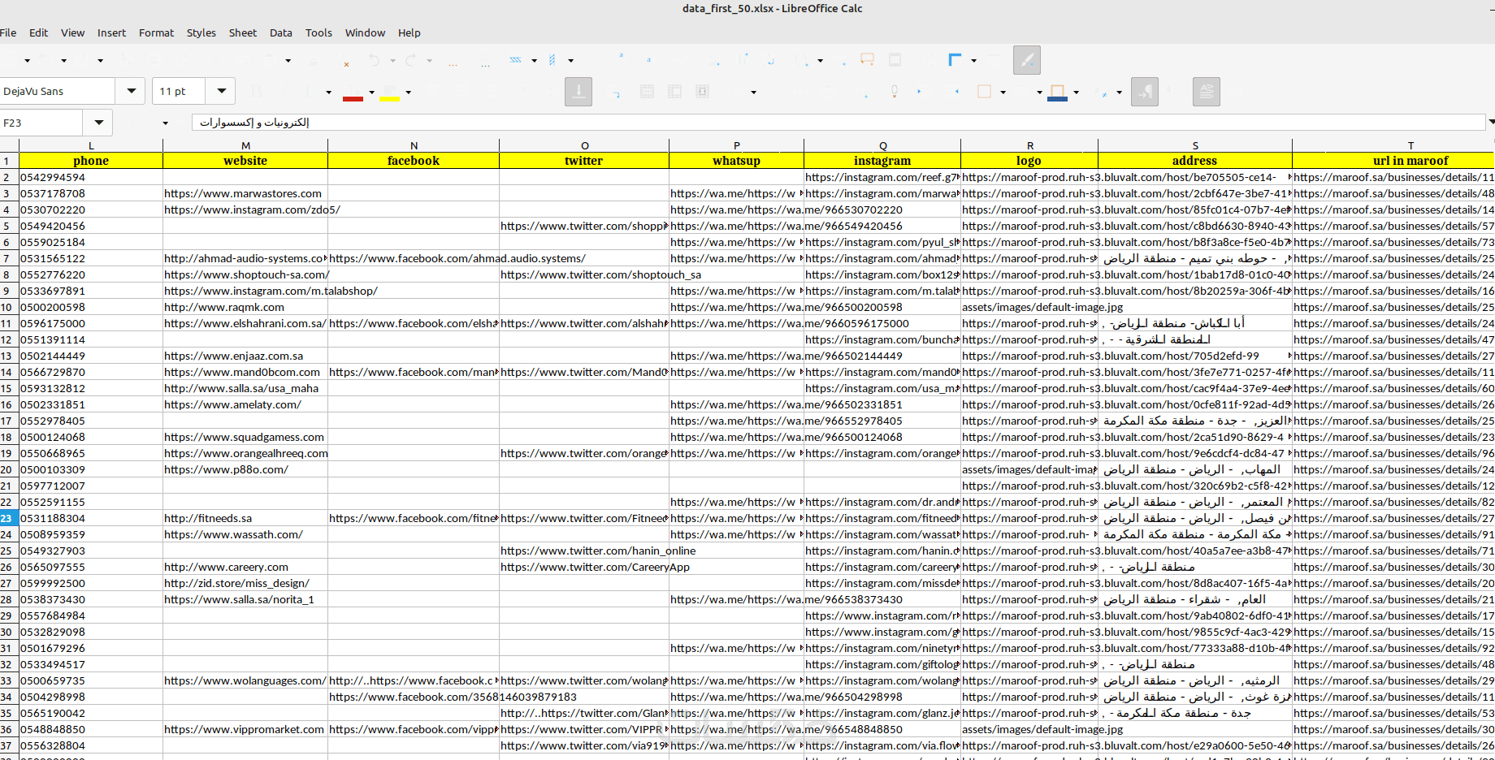Toggle the left-to-right paragraph direction button
The width and height of the screenshot is (1495, 760).
tap(1145, 92)
